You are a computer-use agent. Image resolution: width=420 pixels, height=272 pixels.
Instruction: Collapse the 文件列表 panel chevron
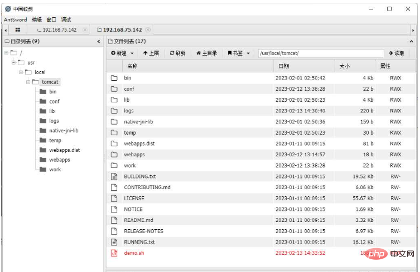pyautogui.click(x=412, y=41)
